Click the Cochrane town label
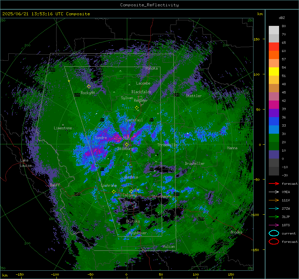 [109, 185]
